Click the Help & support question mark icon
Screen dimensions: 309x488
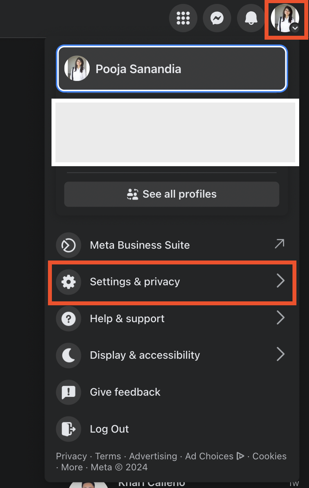tap(68, 319)
